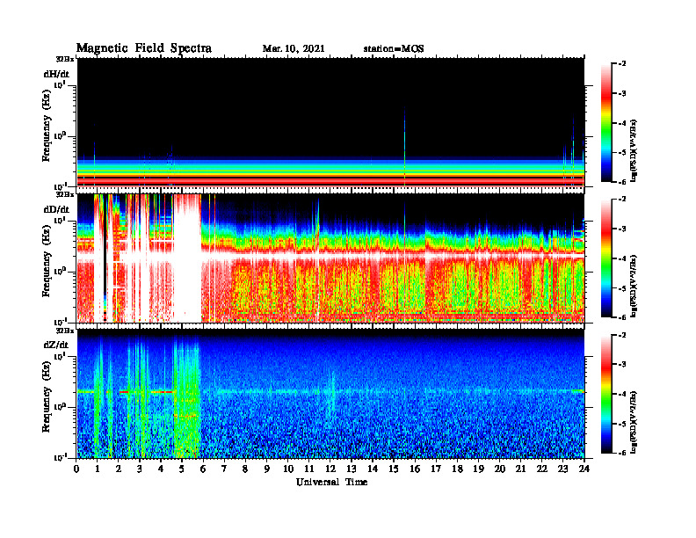Click the 10^0 frequency tick of dD/dt panel
The width and height of the screenshot is (696, 538).
click(61, 271)
